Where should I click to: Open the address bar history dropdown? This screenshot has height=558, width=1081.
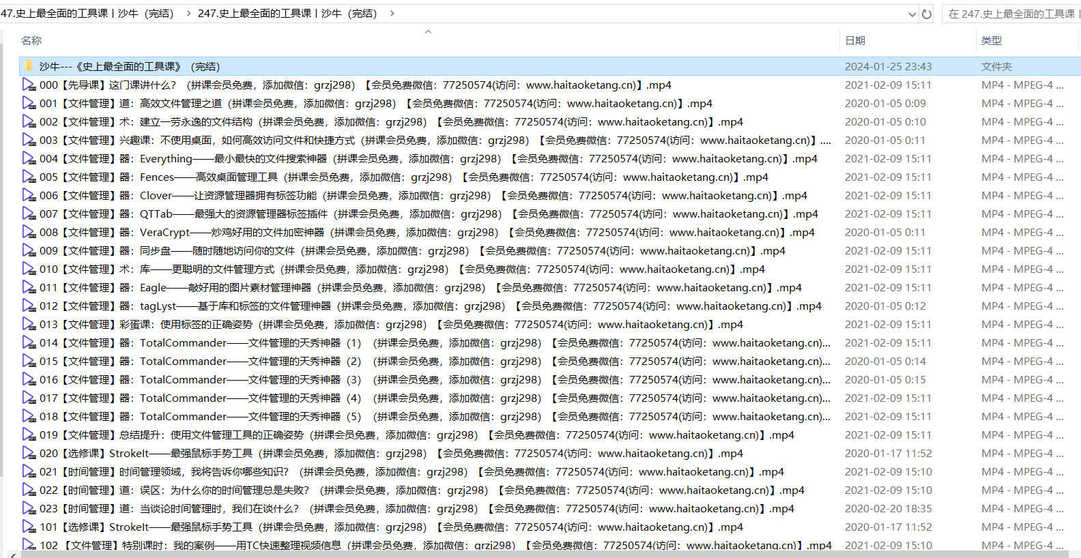point(912,14)
